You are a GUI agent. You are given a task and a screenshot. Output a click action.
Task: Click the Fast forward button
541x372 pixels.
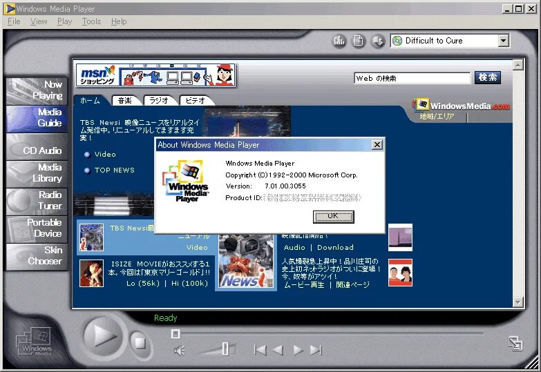point(298,351)
